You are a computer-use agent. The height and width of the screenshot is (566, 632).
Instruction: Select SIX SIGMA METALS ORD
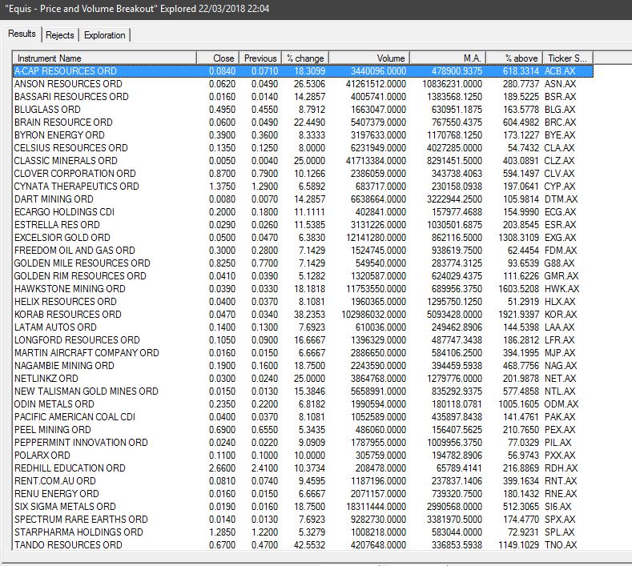[x=303, y=507]
